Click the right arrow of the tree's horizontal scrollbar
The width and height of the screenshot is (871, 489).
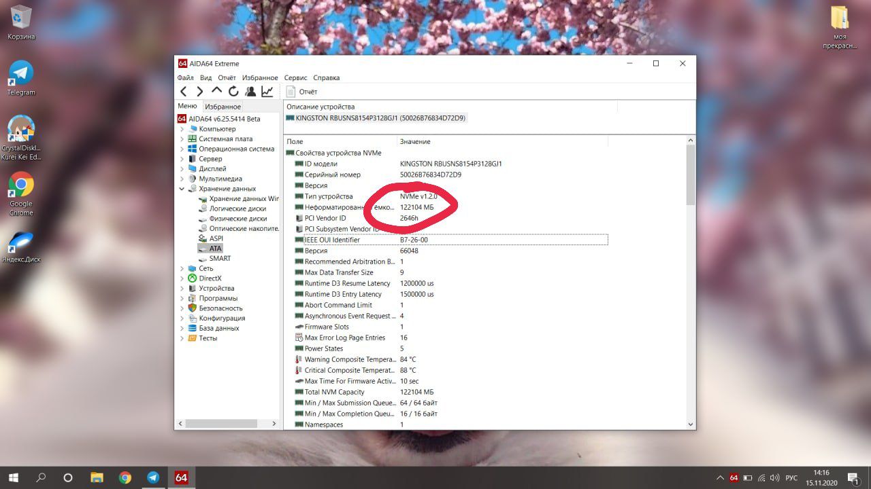pos(275,423)
